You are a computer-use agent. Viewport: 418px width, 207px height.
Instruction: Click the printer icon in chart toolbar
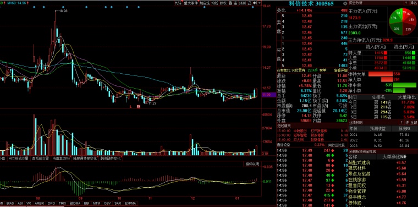(249, 3)
